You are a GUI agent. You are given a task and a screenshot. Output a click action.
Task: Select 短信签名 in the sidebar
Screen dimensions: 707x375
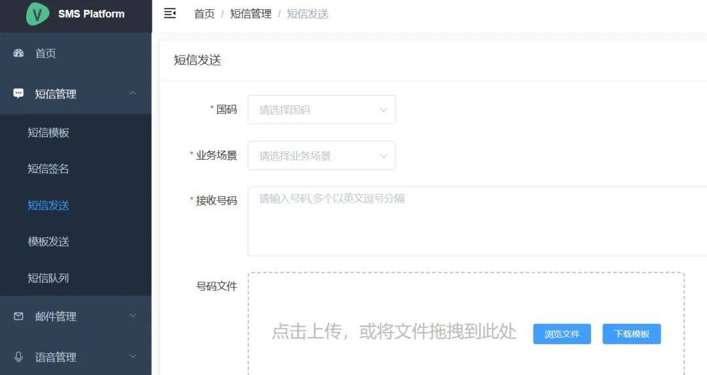tap(76, 169)
